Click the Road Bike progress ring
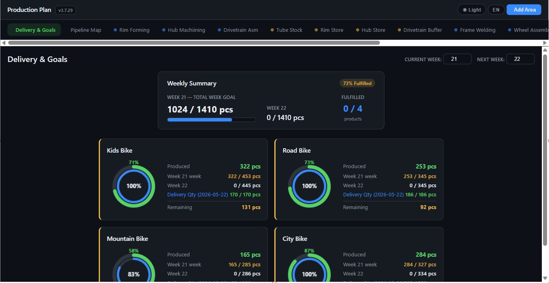The image size is (549, 283). coord(309,186)
